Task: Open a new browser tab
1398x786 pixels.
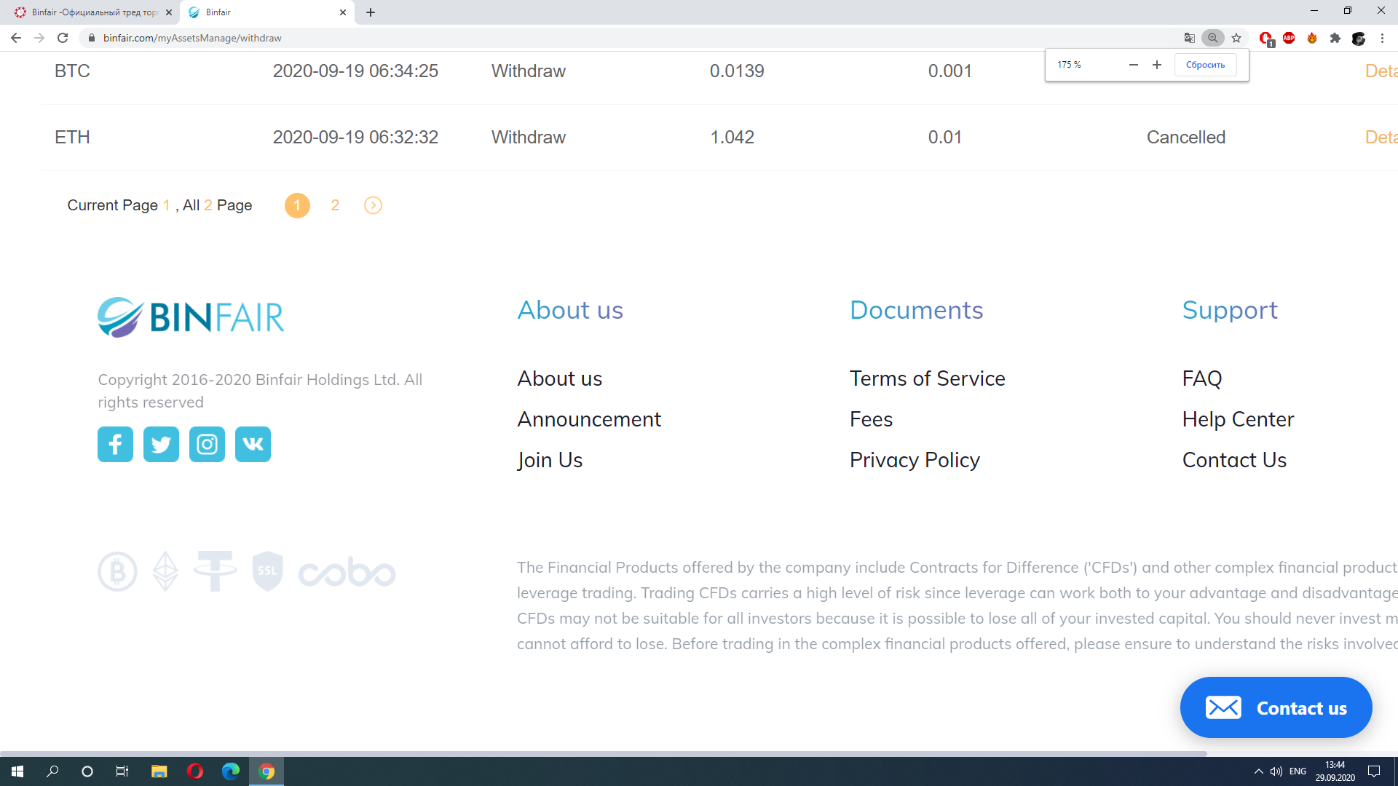Action: click(x=371, y=12)
